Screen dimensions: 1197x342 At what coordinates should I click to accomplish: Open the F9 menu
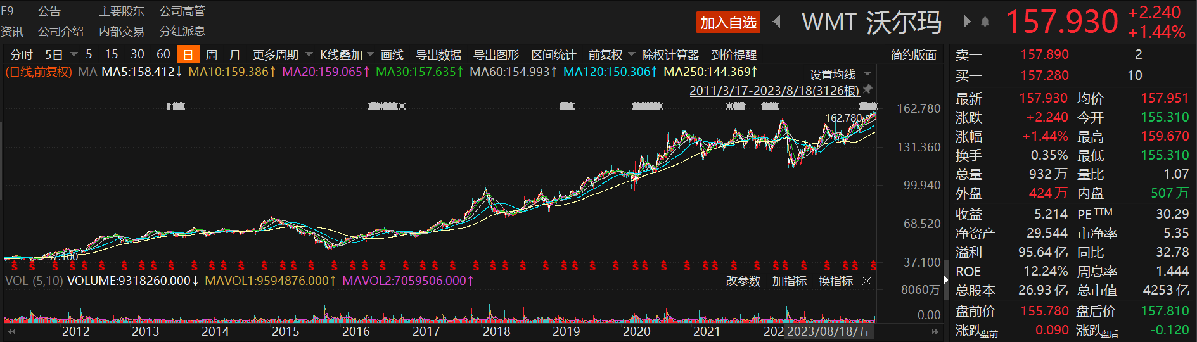coord(7,11)
